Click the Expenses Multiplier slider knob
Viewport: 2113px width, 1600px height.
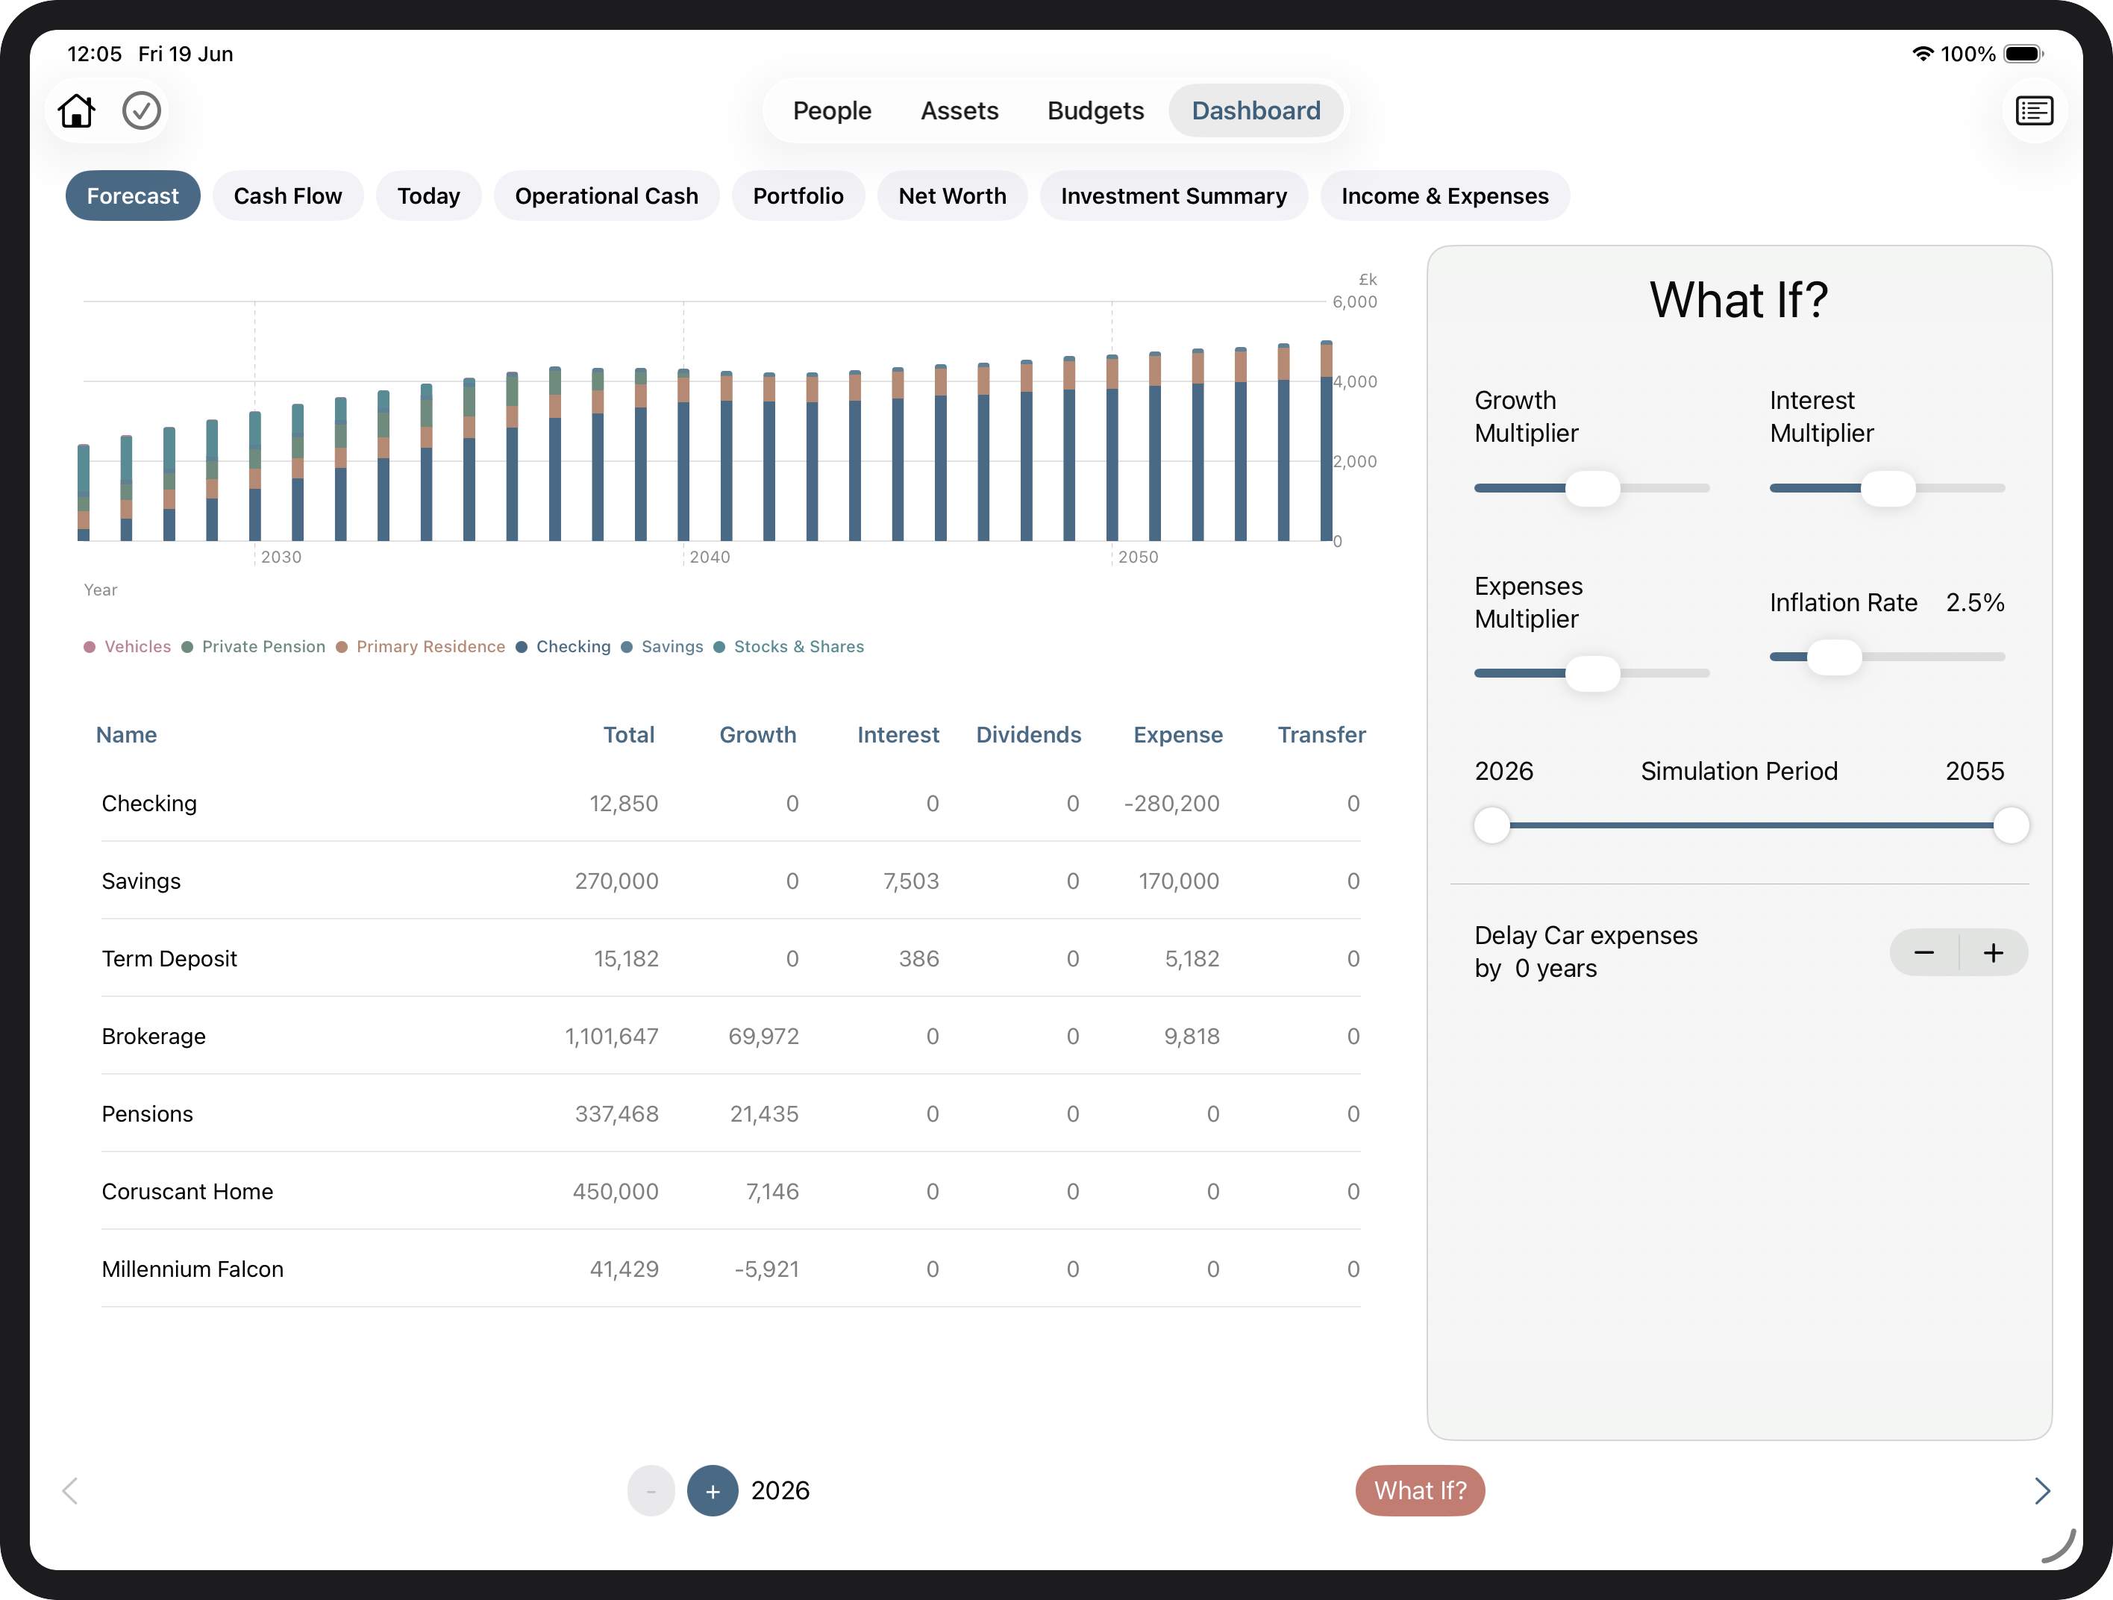click(1592, 673)
